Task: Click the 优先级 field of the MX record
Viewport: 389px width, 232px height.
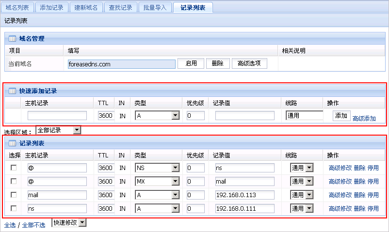Action: 195,182
